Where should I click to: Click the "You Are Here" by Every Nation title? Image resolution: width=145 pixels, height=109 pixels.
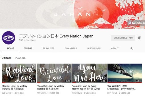click(x=86, y=87)
